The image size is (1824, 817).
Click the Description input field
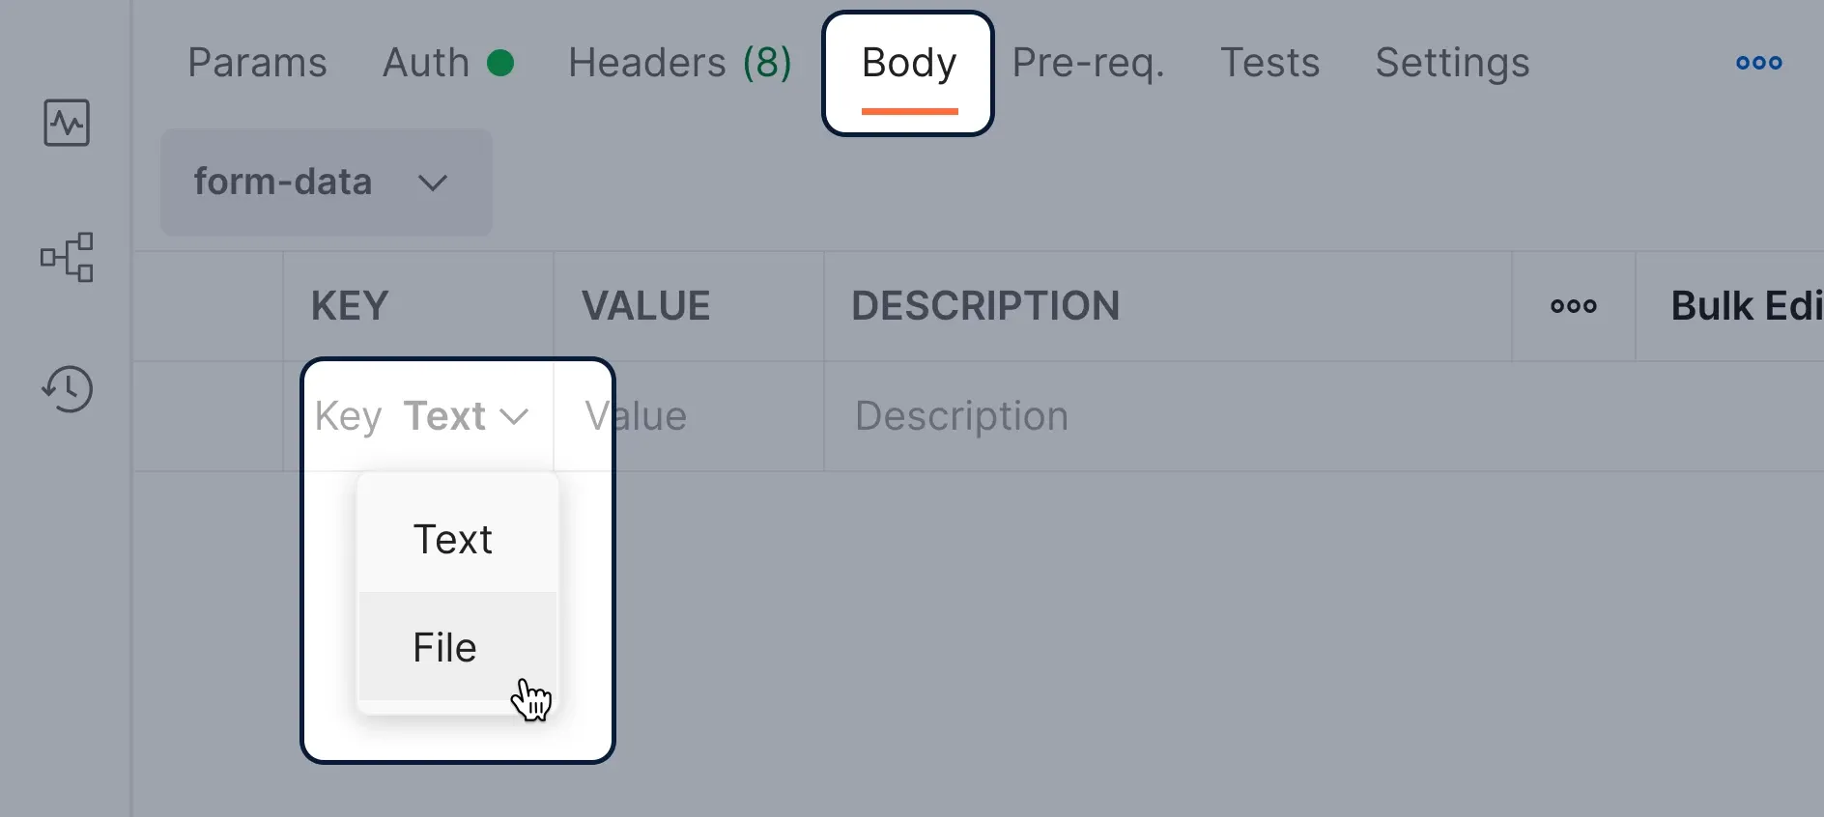tap(1324, 416)
